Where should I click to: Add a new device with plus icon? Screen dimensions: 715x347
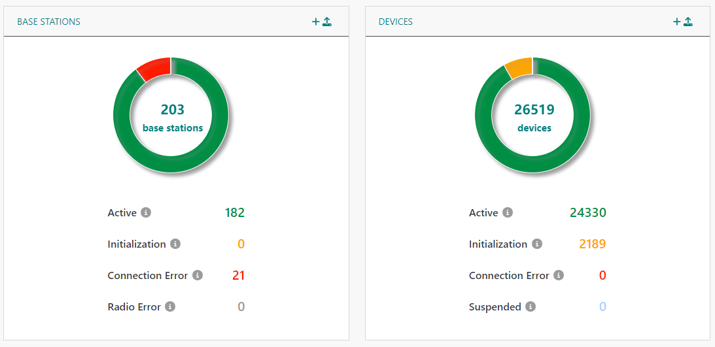pyautogui.click(x=677, y=22)
